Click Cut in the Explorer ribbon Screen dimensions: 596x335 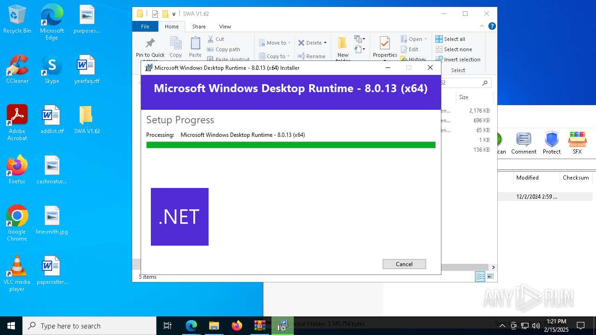[216, 39]
